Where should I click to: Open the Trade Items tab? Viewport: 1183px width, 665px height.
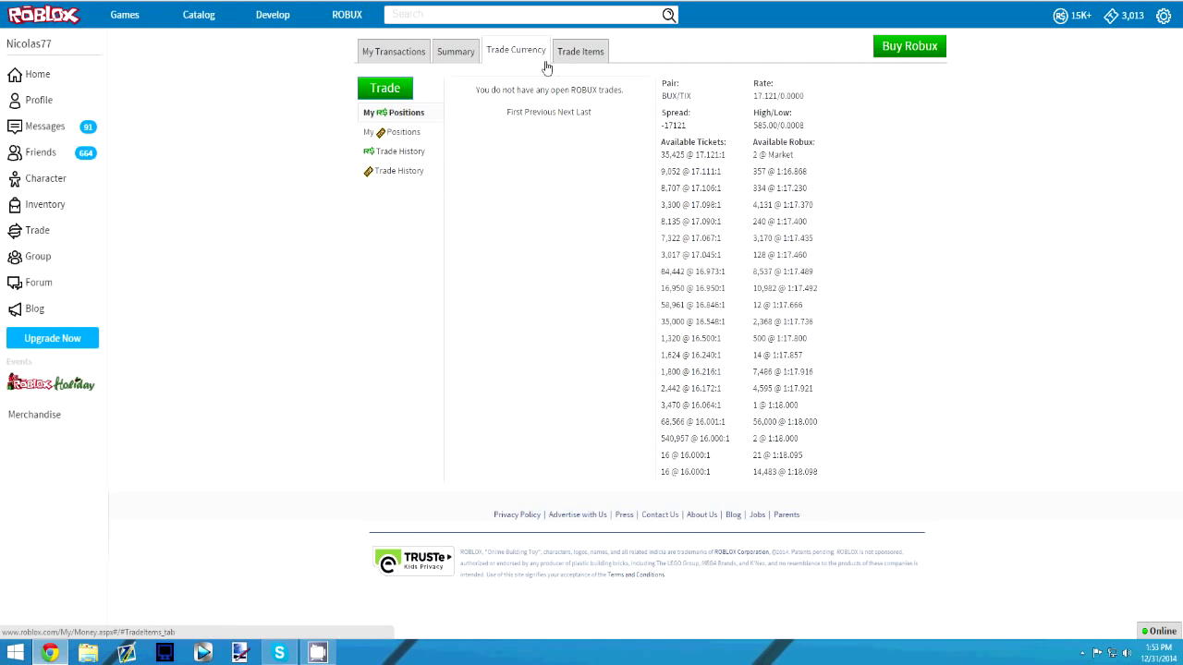click(x=580, y=52)
